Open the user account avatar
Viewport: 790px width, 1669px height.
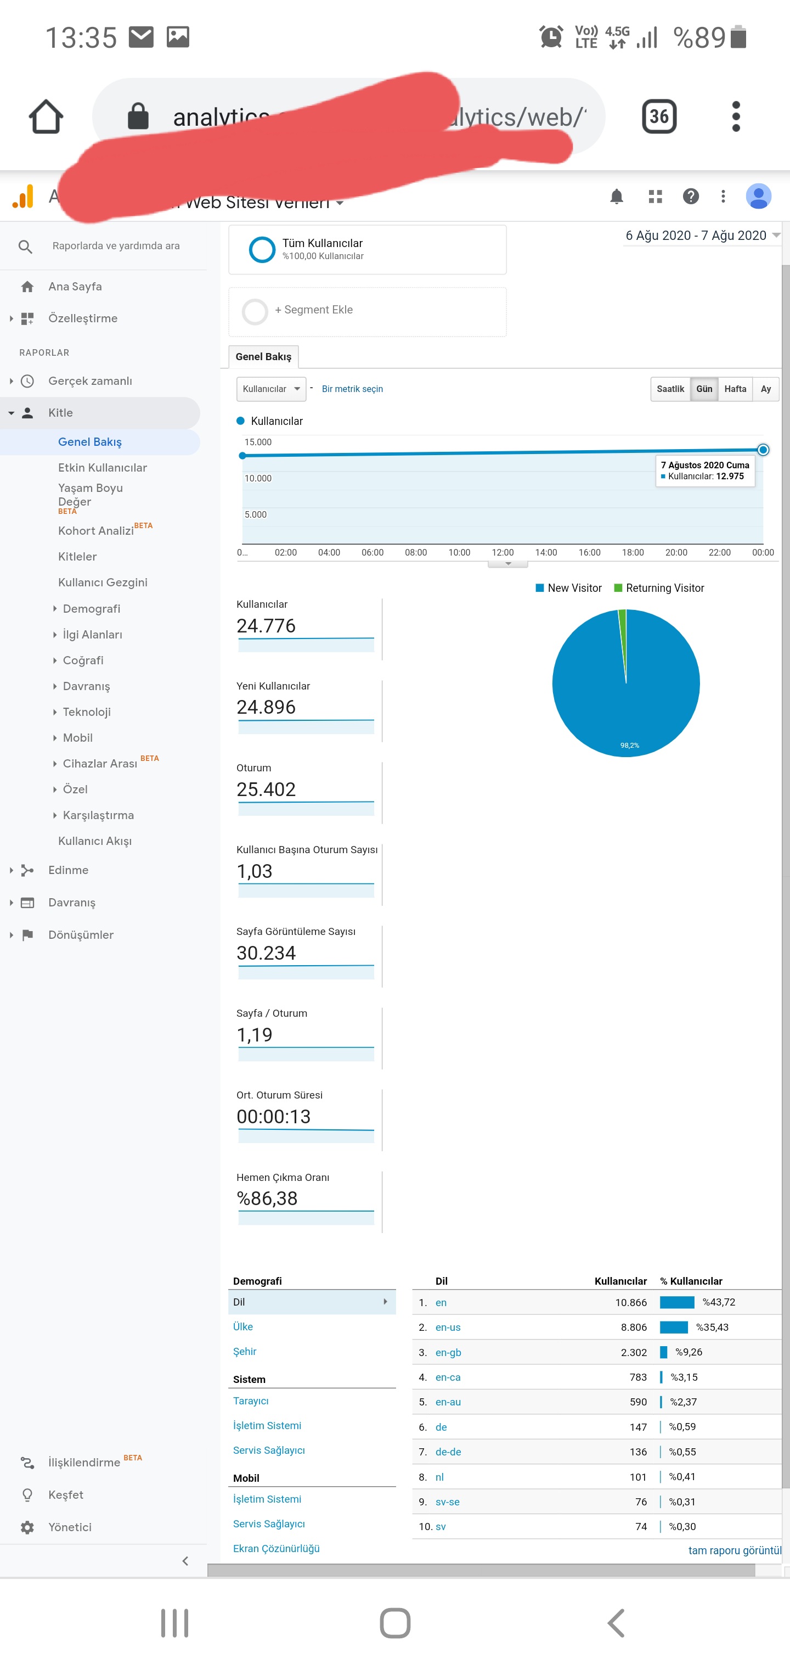758,197
